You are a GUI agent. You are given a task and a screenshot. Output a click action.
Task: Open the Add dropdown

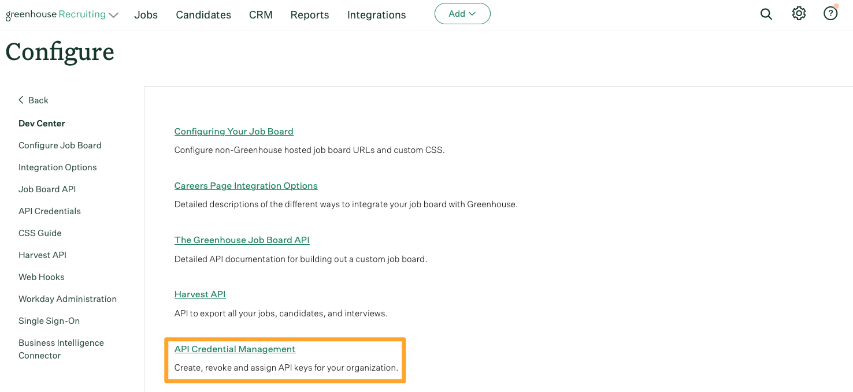462,13
